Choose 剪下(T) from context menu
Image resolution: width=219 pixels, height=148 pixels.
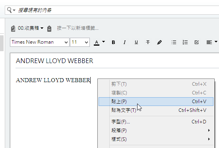(156, 84)
